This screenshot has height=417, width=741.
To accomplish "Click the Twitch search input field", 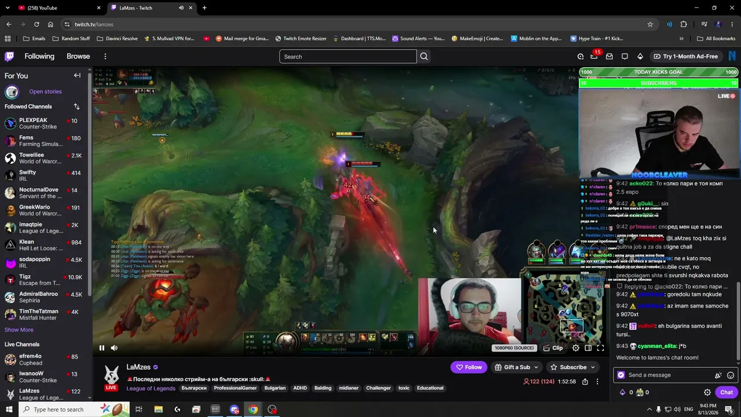I will [348, 56].
